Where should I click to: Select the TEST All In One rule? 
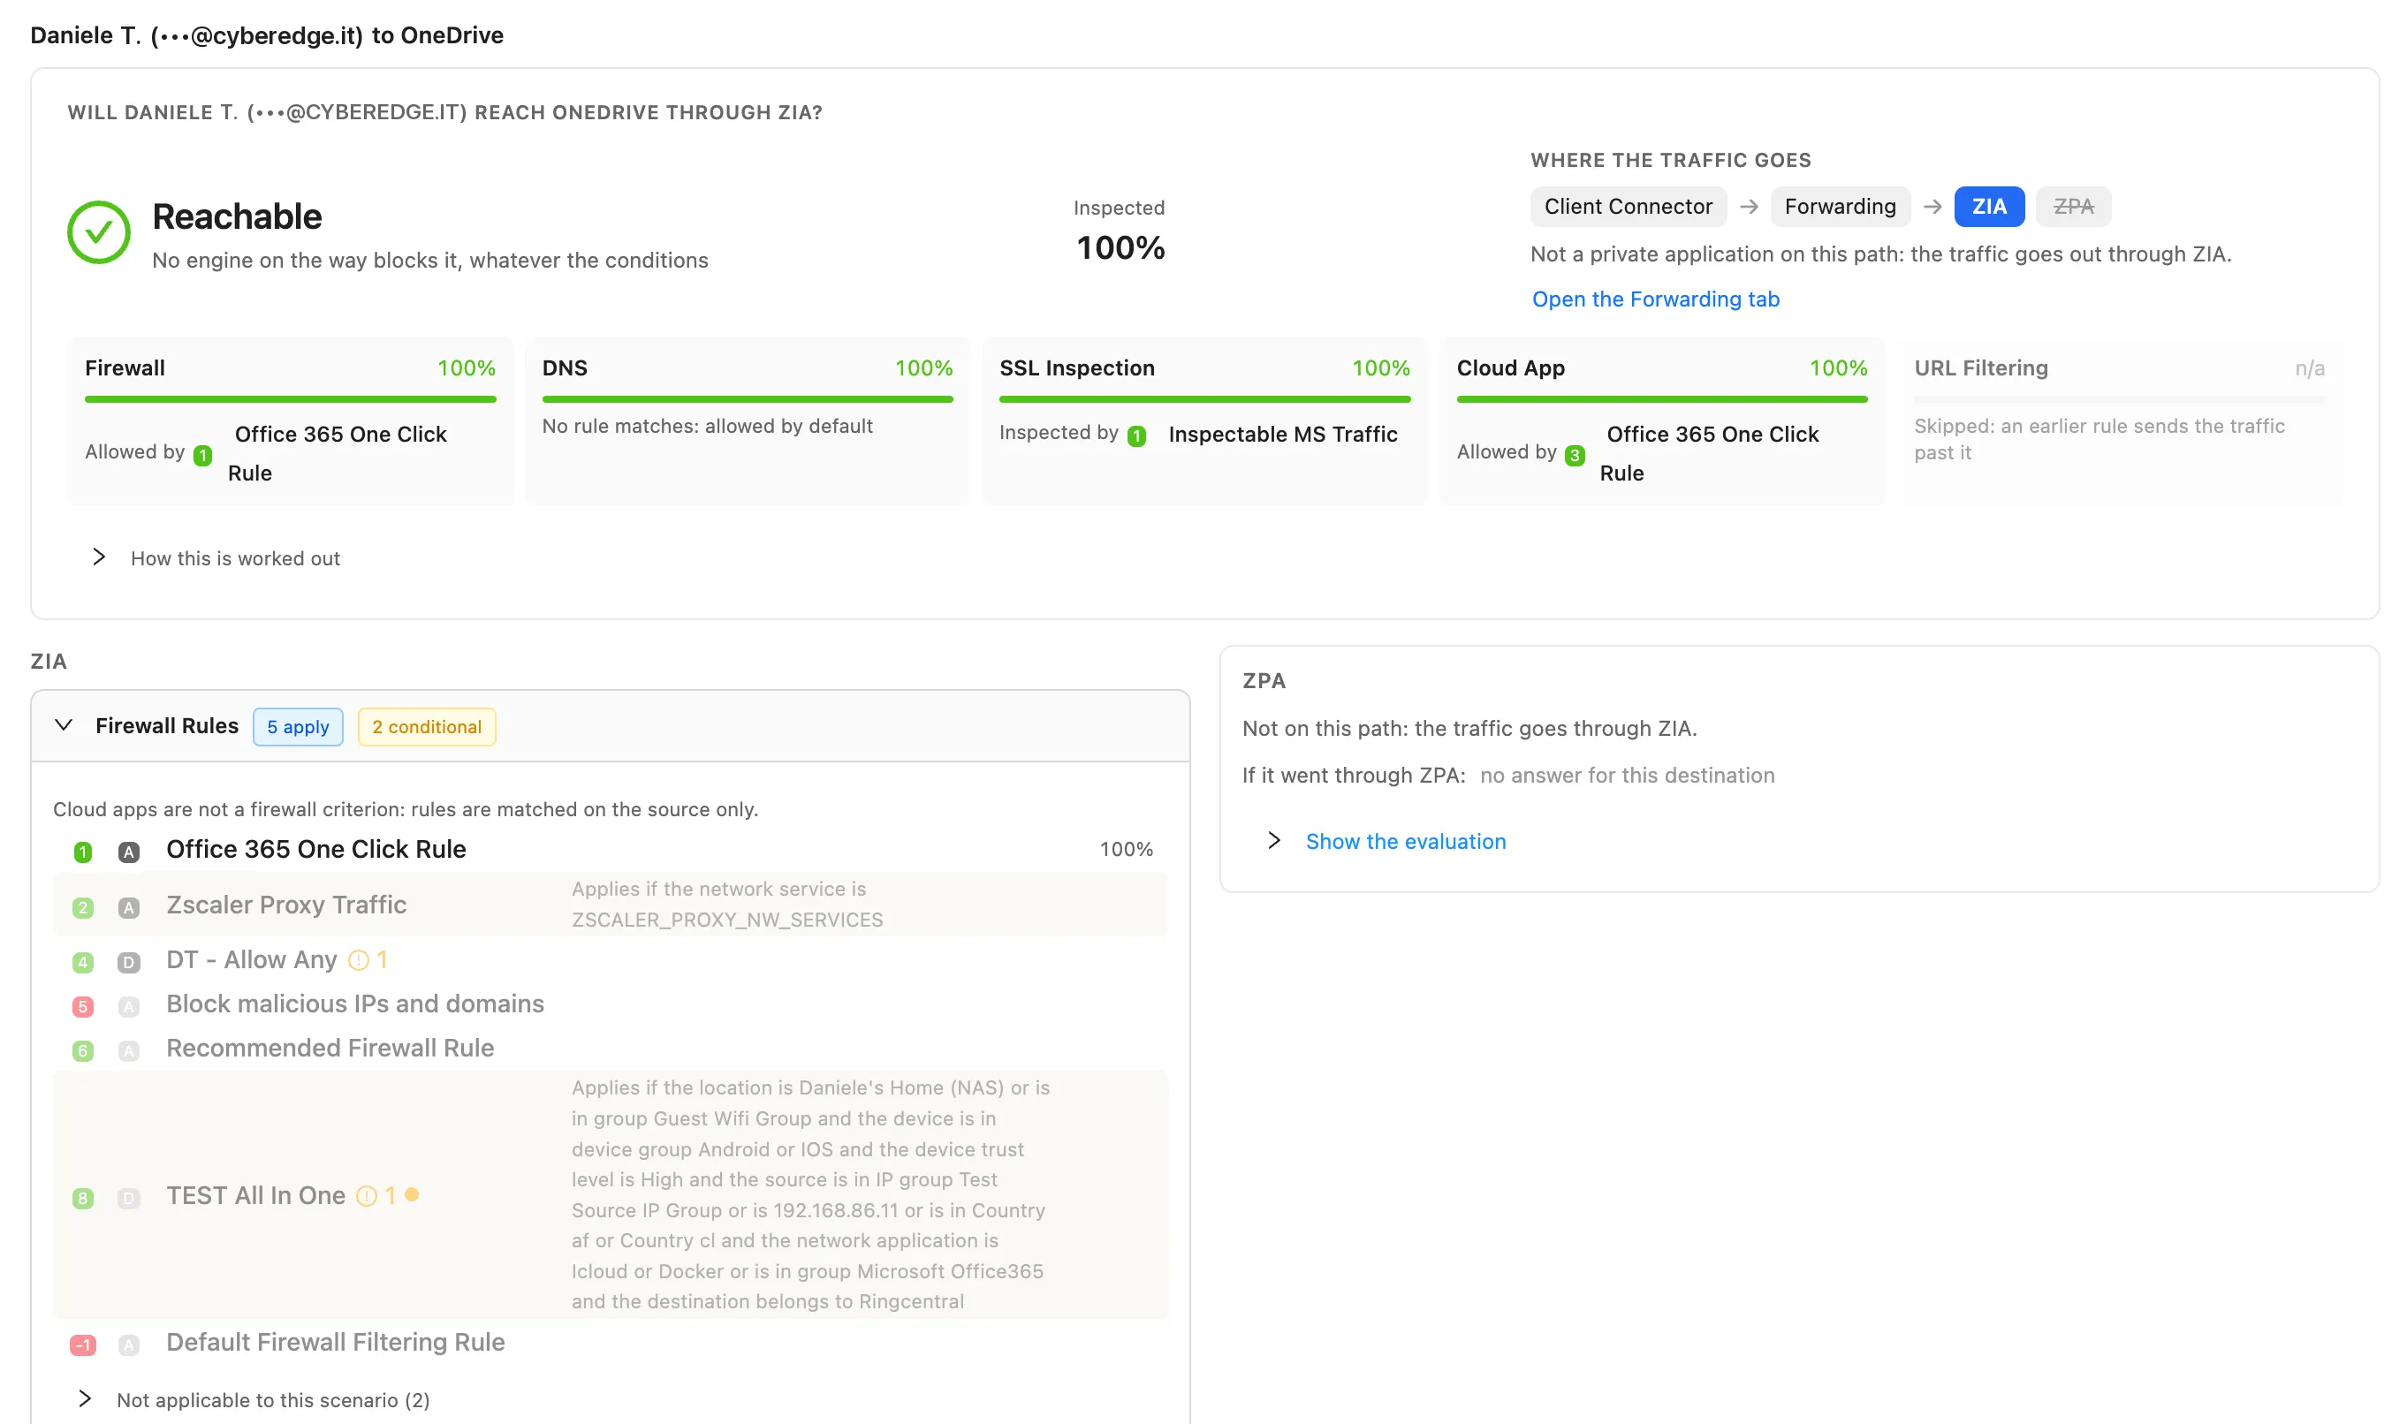click(611, 1194)
